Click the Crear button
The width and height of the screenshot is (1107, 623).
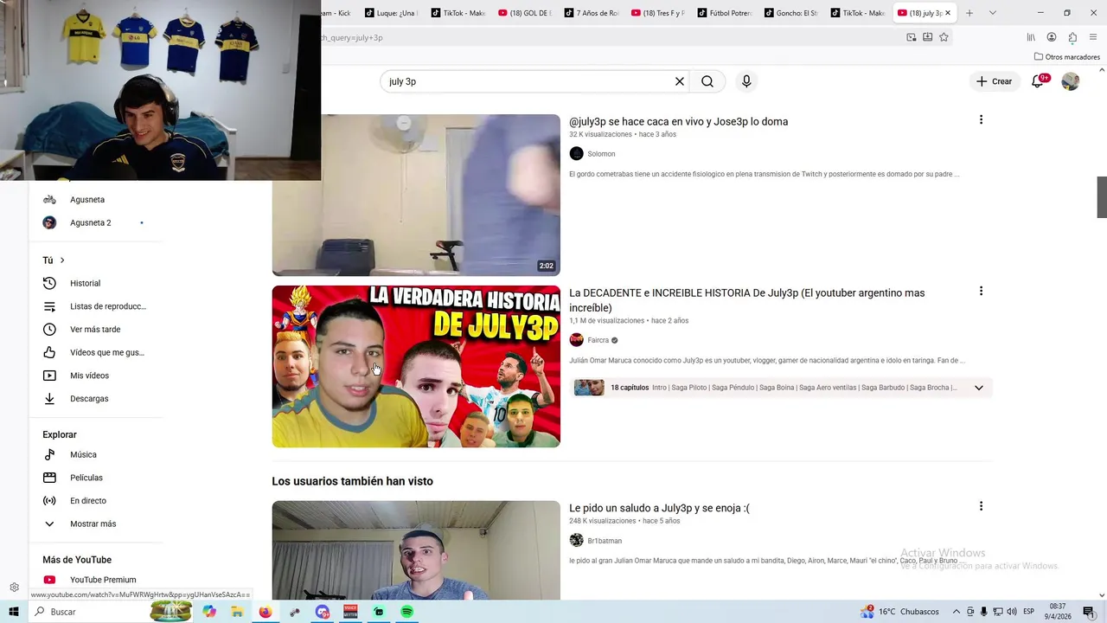tap(995, 81)
